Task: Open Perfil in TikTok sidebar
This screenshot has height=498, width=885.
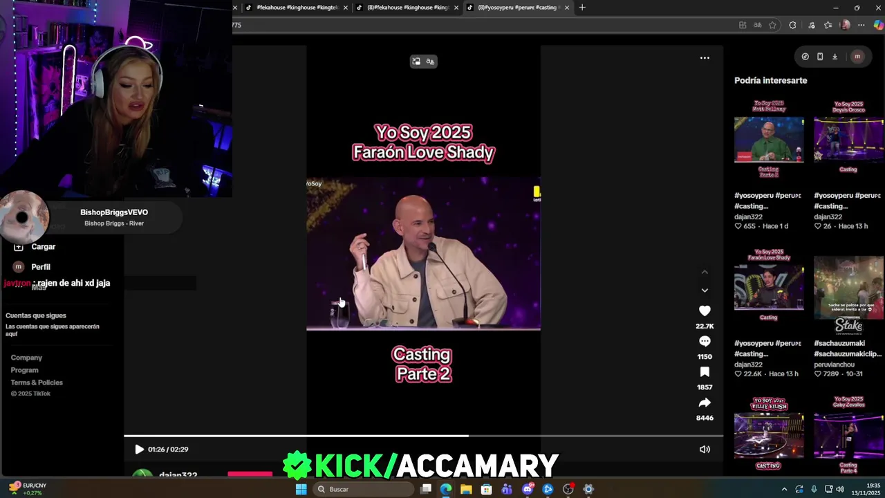Action: [x=32, y=267]
